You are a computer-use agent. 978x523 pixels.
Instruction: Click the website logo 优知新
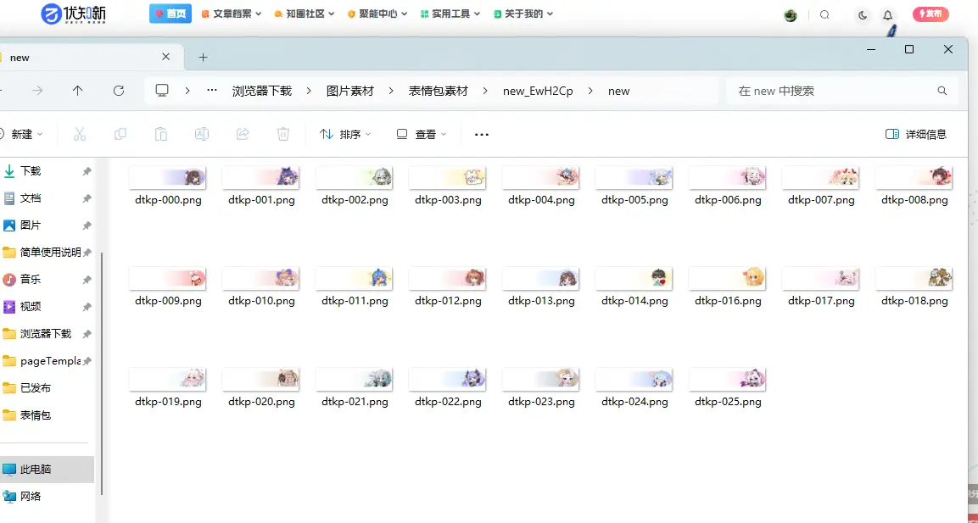pos(74,14)
